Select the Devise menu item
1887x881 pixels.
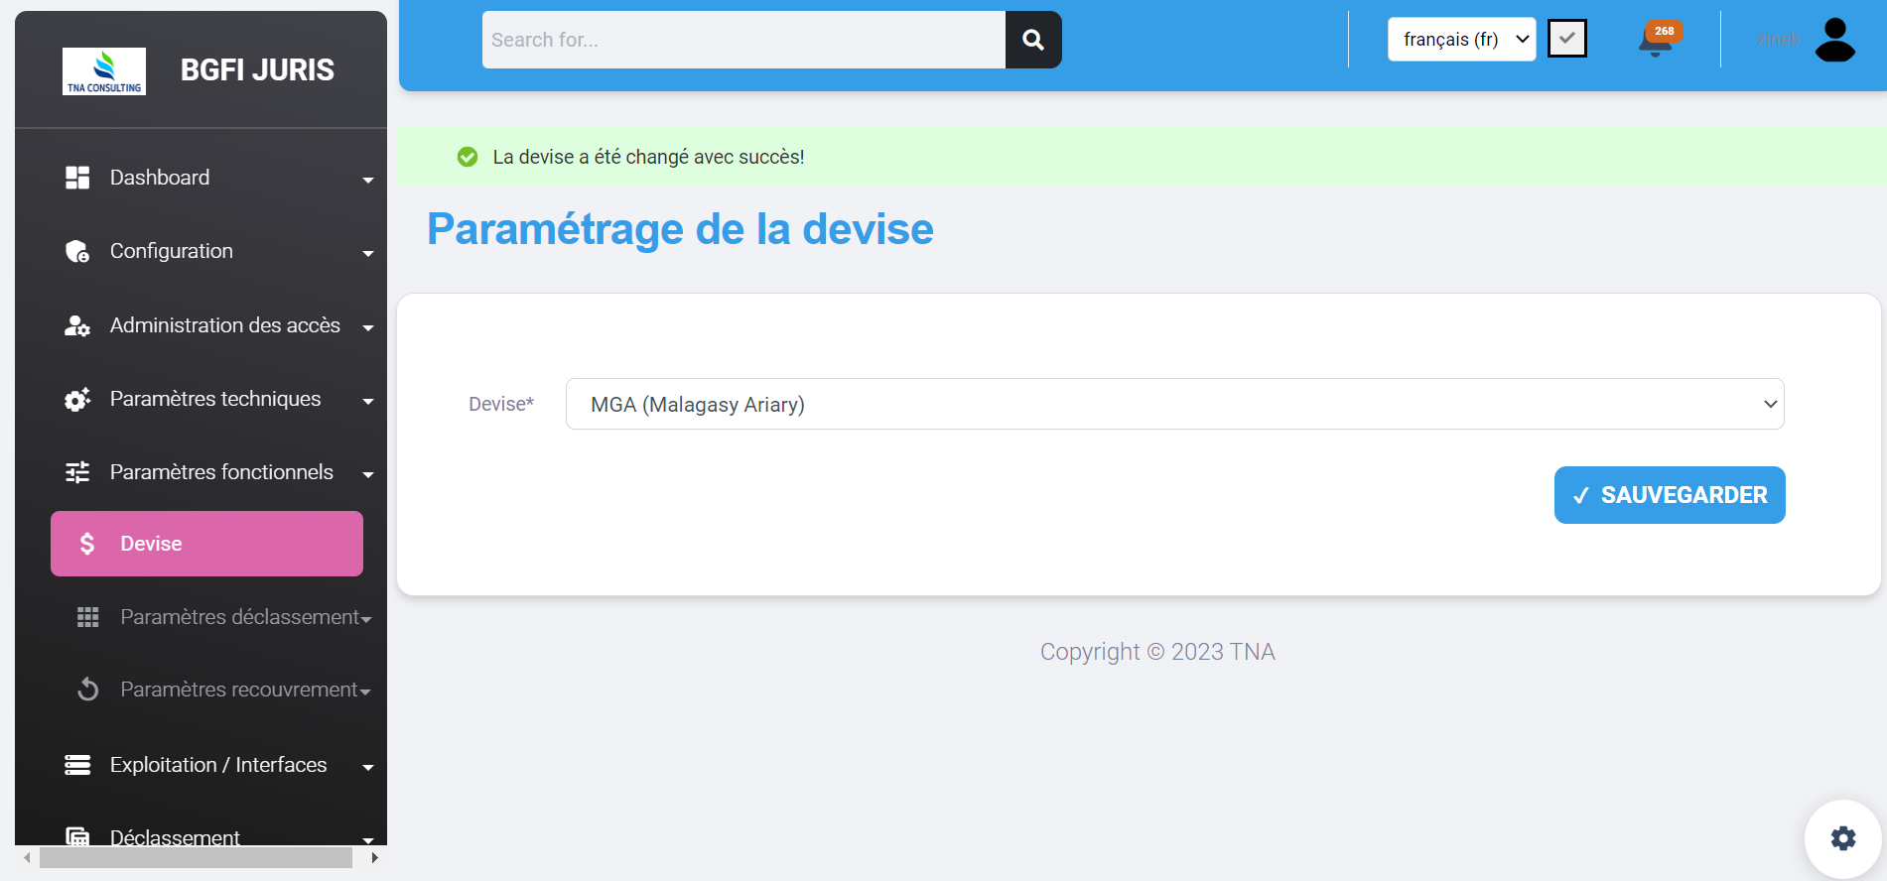[206, 544]
